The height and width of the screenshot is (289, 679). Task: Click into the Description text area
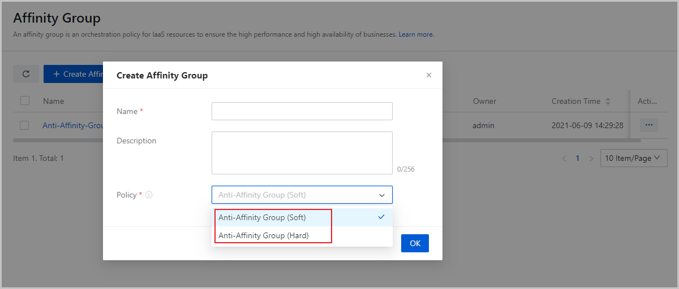tap(302, 153)
